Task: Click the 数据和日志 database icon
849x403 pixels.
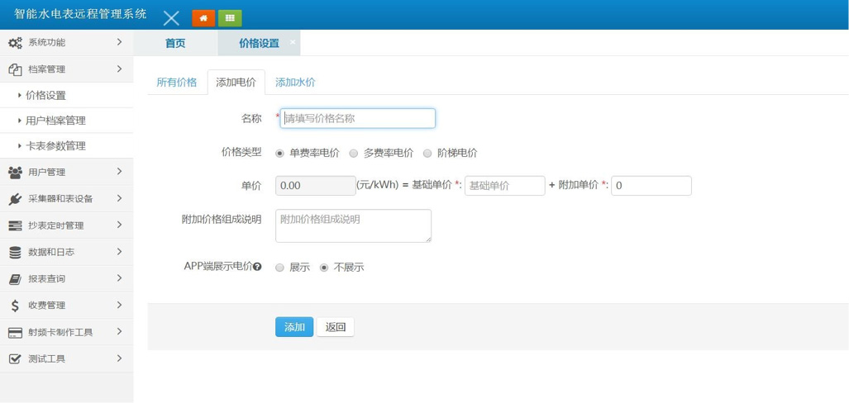Action: coord(15,253)
